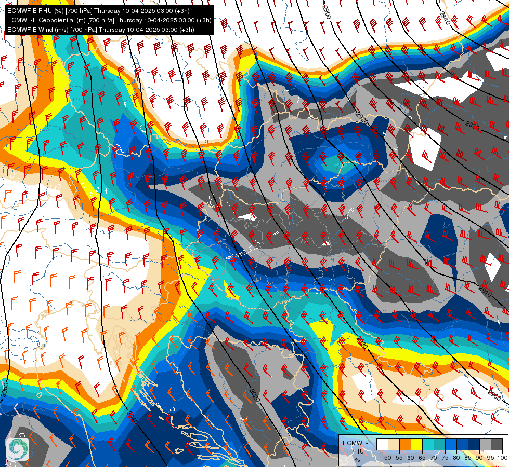Select the teal 70-75% legend swatch

click(x=440, y=444)
